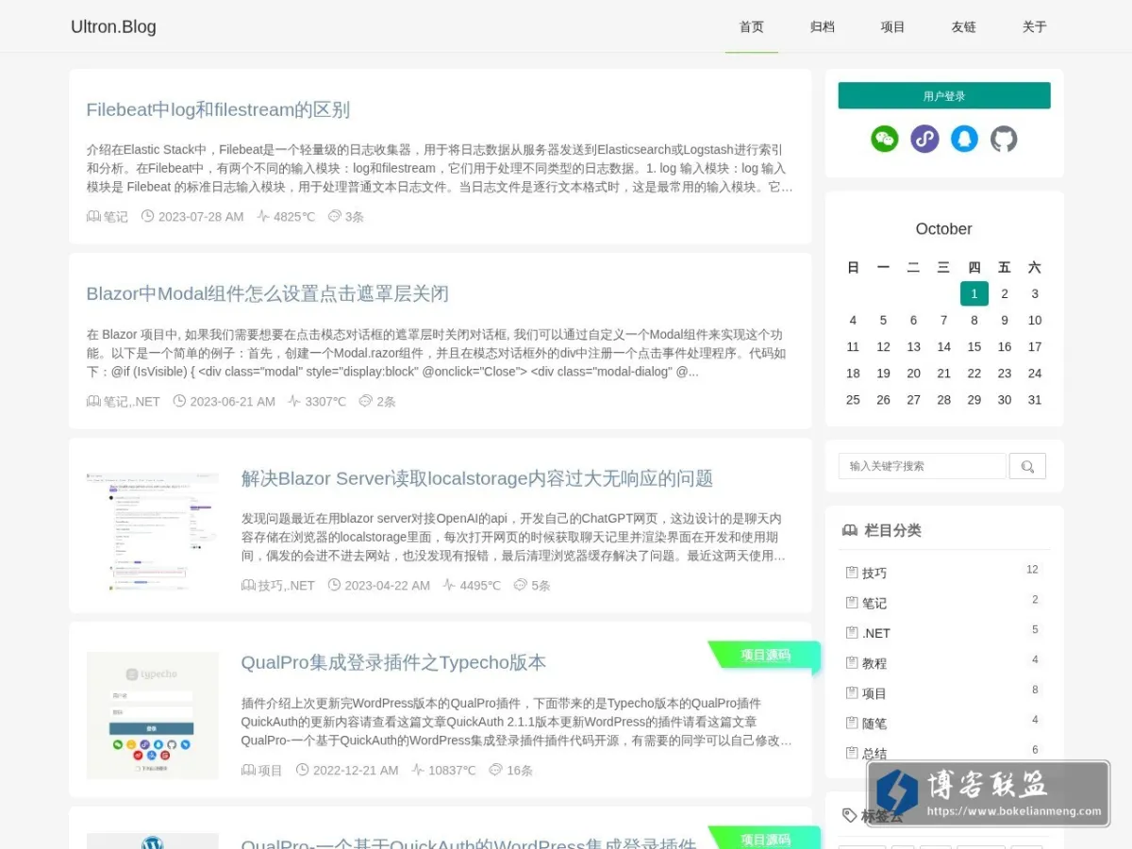
Task: Open the 项目 category in sidebar
Action: [x=874, y=693]
